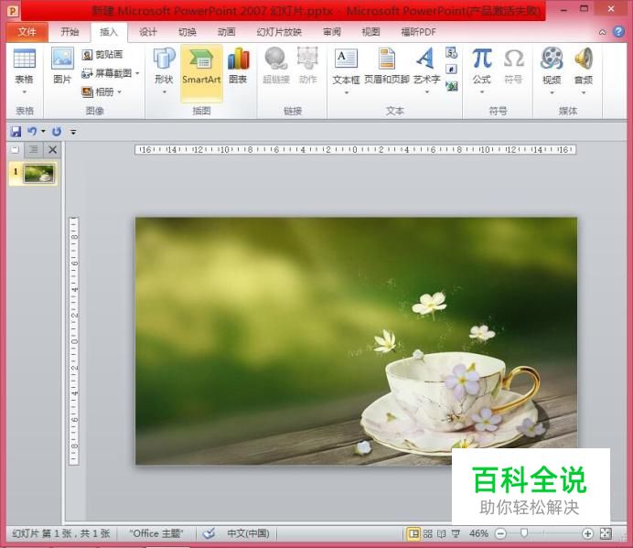Open the 剪贴画 clip art option
The height and width of the screenshot is (548, 633).
coord(102,55)
